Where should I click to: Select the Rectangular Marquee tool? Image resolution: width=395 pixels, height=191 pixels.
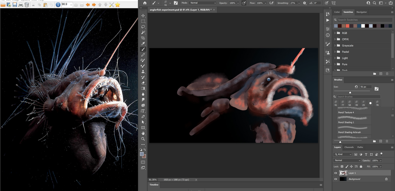click(143, 21)
